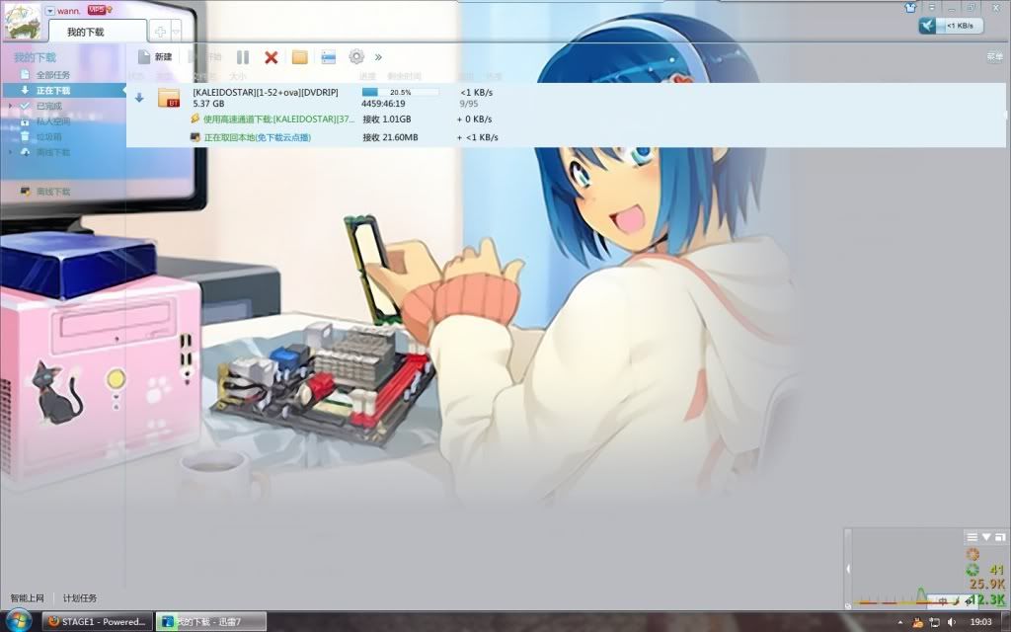Click the 正在取回本地(免下载云点播) link

pyautogui.click(x=258, y=137)
